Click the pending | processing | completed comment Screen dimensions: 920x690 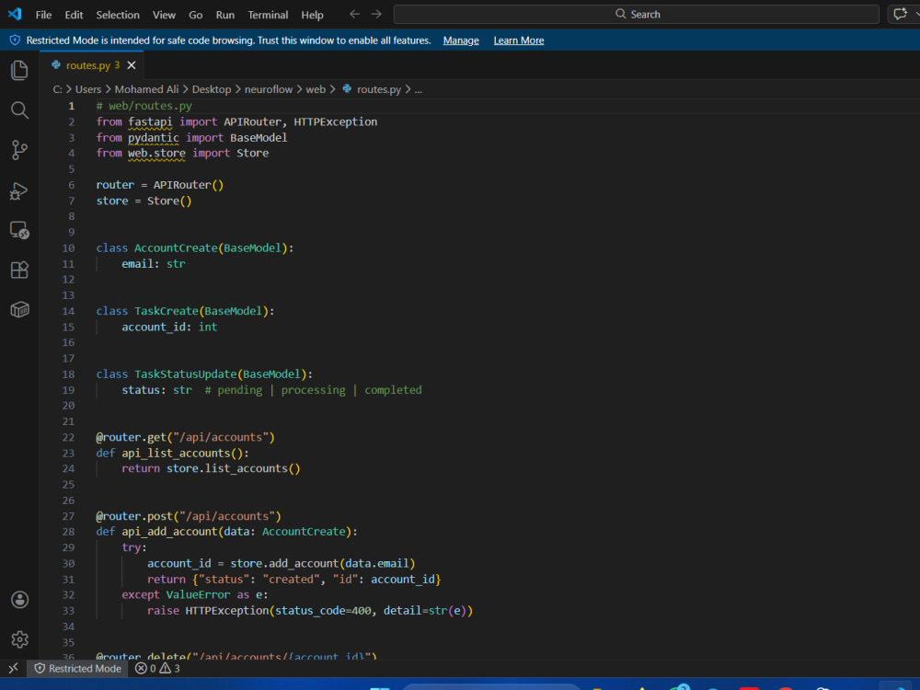pos(314,390)
